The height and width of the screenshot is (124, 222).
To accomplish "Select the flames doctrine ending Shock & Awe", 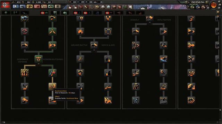I will 108,100.
